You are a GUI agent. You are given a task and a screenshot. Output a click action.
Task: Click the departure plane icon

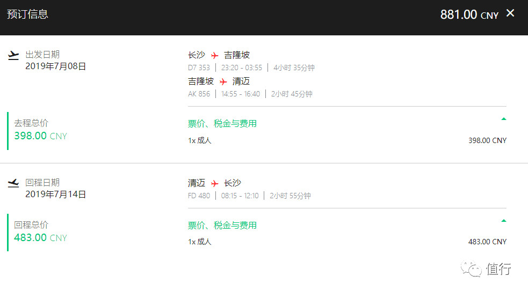tap(14, 55)
